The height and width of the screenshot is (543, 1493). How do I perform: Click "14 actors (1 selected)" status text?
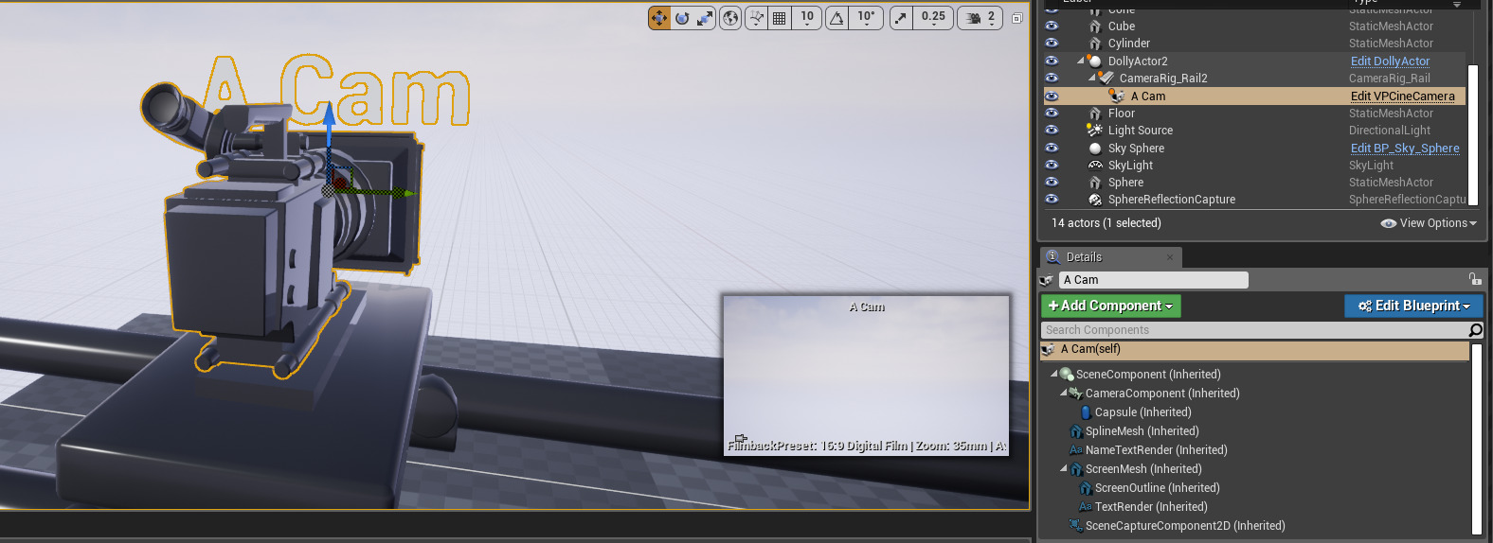point(1106,223)
